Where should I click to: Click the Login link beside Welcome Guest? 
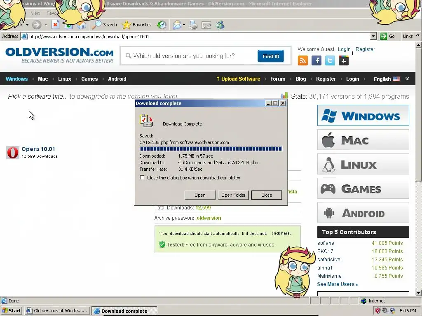[x=344, y=49]
